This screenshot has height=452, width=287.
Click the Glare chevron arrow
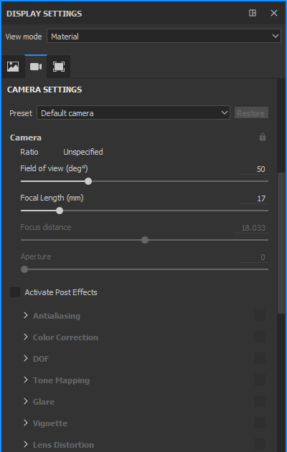pos(26,401)
